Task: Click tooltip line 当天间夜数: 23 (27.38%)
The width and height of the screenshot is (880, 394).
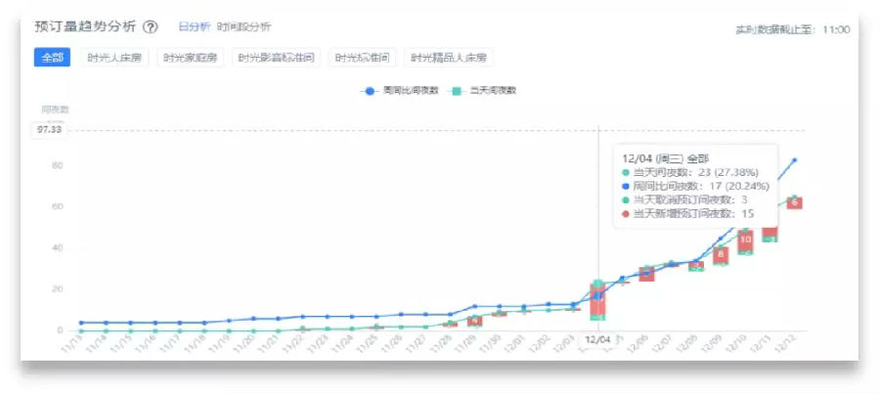Action: (x=693, y=173)
